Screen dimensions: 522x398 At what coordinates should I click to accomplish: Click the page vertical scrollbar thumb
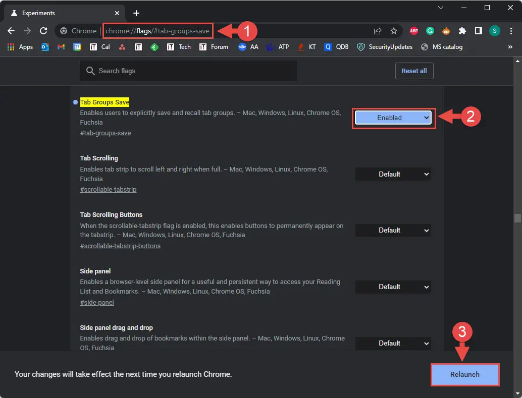pyautogui.click(x=517, y=218)
